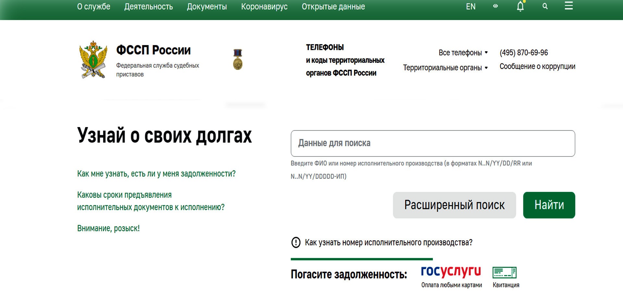Click the FSSP coat of arms logo

(93, 60)
